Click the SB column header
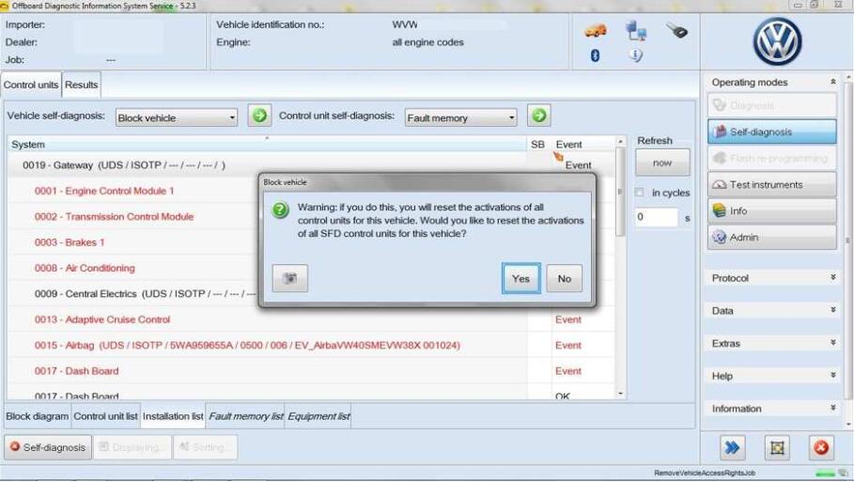854x482 pixels. point(537,145)
